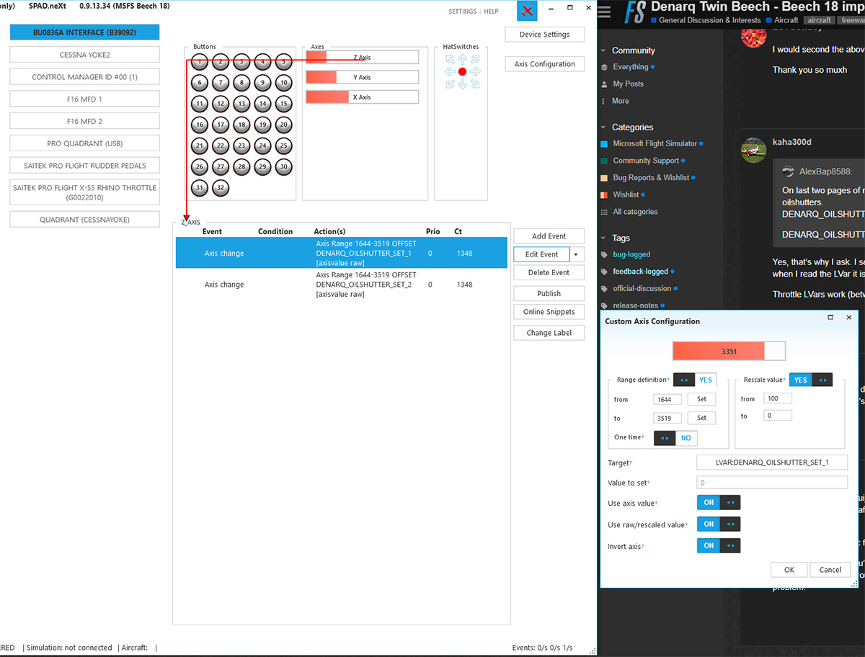Click the axis value bar showing 3351
Viewport: 865px width, 657px height.
729,351
